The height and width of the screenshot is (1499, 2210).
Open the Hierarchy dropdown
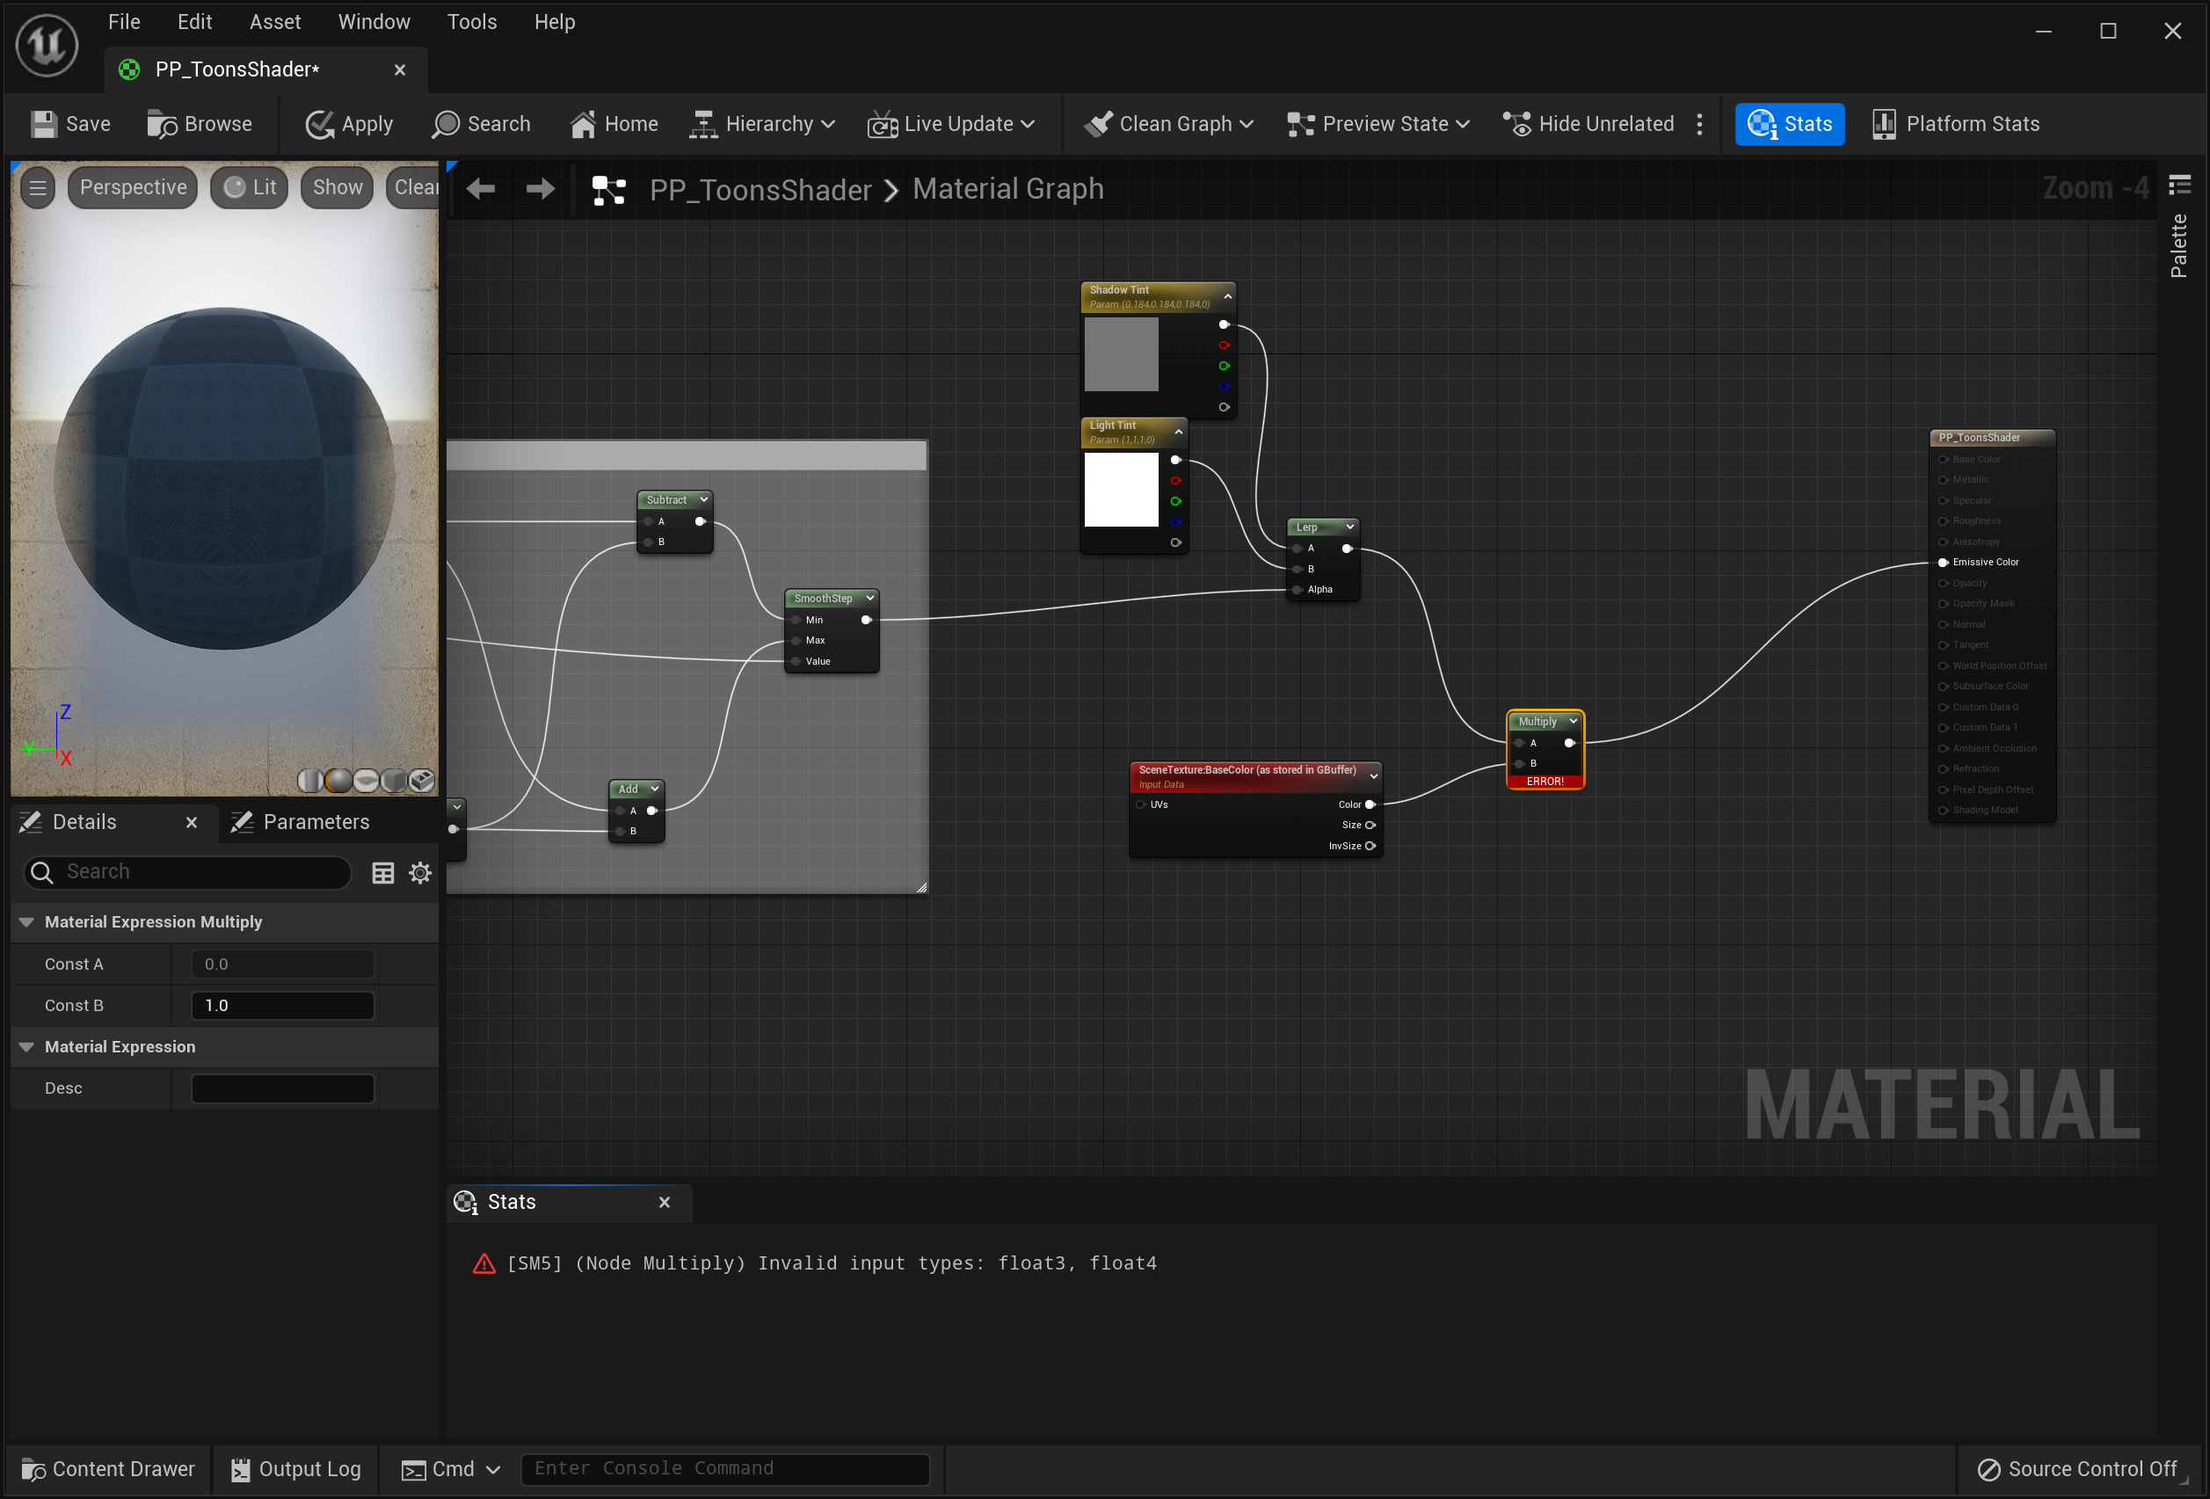(x=763, y=124)
